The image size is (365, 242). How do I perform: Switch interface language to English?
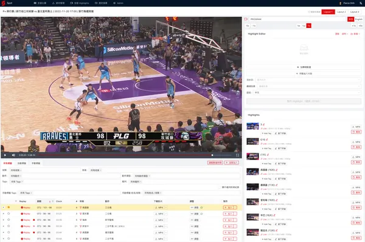[358, 19]
